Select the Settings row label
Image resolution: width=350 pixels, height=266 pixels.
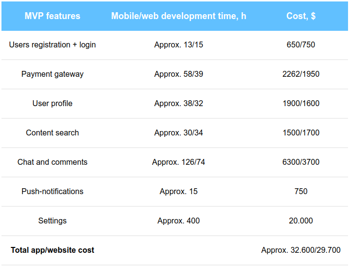52,221
